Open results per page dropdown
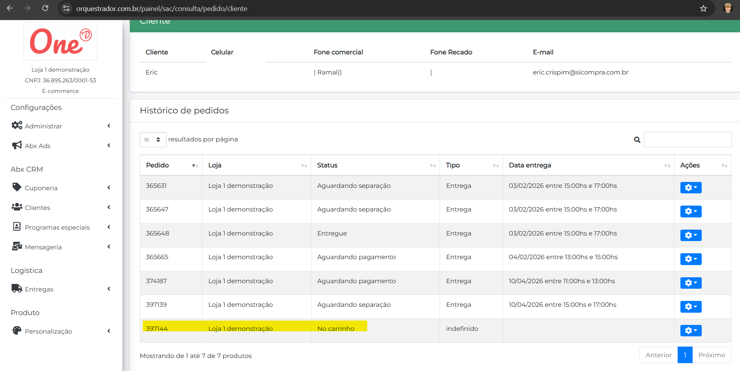Image resolution: width=740 pixels, height=371 pixels. [x=153, y=140]
